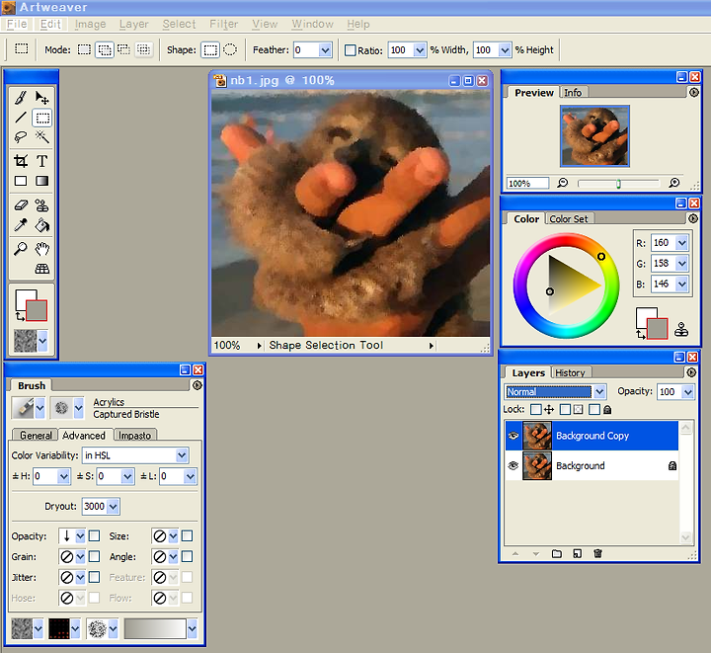711x653 pixels.
Task: Toggle Opacity invert checkbox in Brush panel
Action: 95,536
